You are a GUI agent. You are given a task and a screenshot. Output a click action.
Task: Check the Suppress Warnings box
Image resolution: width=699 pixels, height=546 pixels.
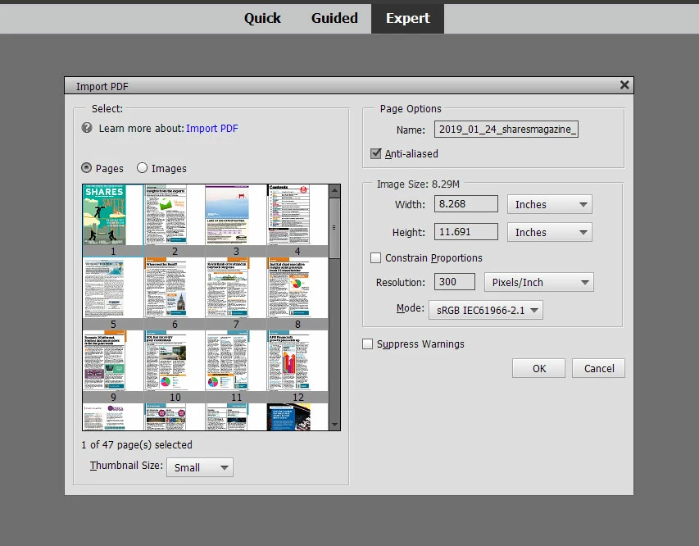tap(367, 344)
